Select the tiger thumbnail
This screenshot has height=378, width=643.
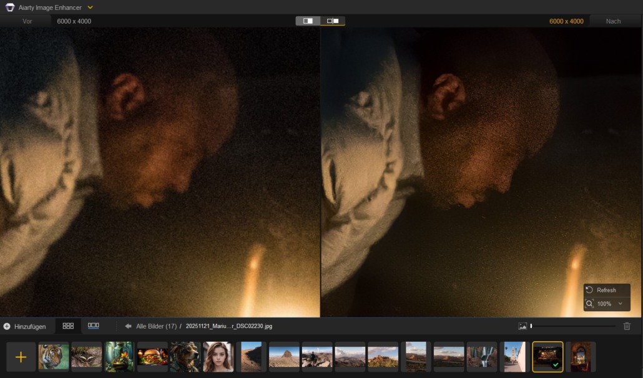54,357
